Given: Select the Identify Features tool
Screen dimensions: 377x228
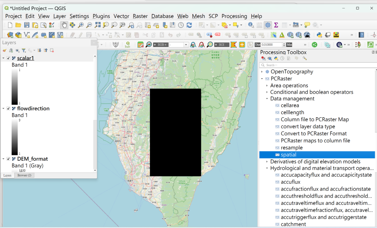Looking at the screenshot, I should coord(251,25).
